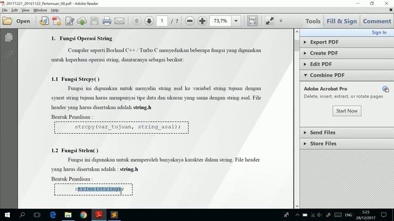Open the Edit menu

coord(15,10)
